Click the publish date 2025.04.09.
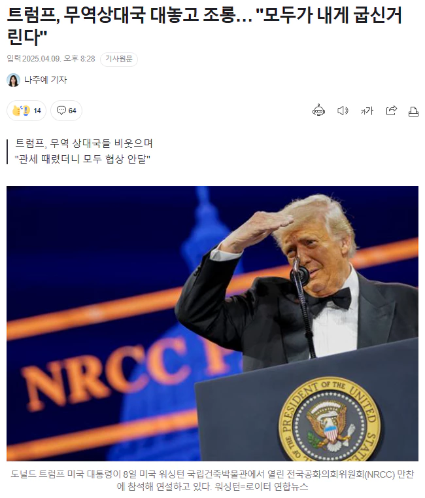425x498 pixels. point(41,59)
